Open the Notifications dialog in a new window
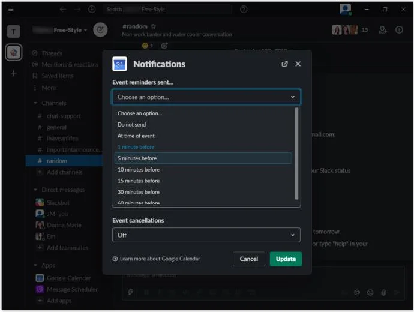This screenshot has width=414, height=312. coord(284,64)
